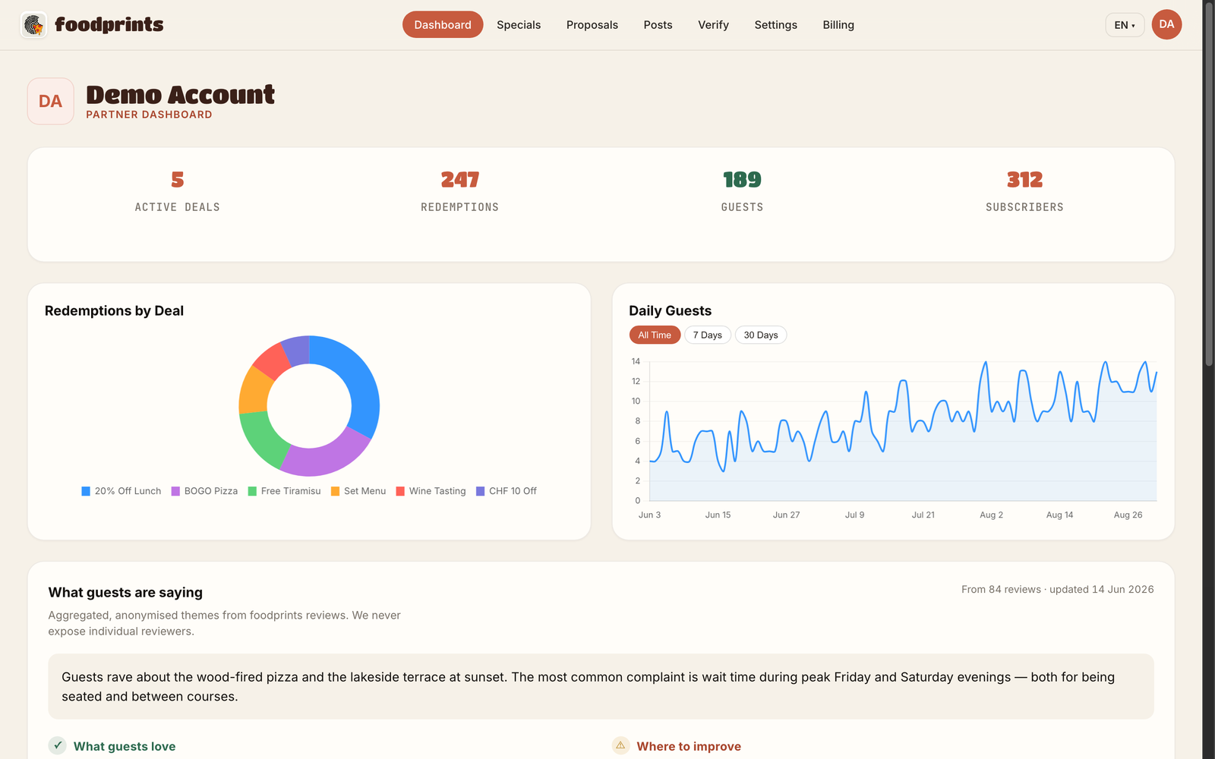
Task: Click the green checkmark icon beside What guests love
Action: 58,745
